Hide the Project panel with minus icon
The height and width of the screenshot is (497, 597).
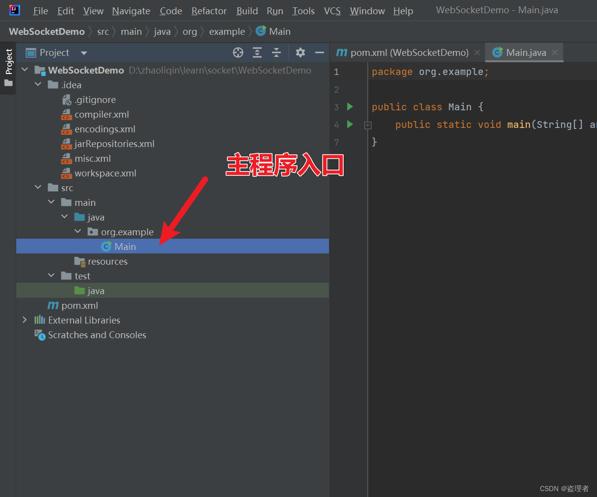(x=320, y=52)
